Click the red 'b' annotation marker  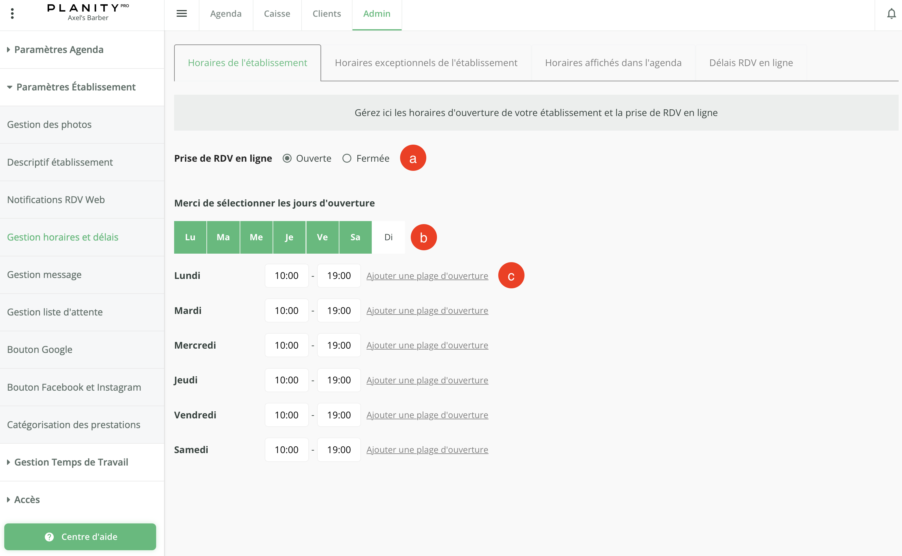click(423, 238)
